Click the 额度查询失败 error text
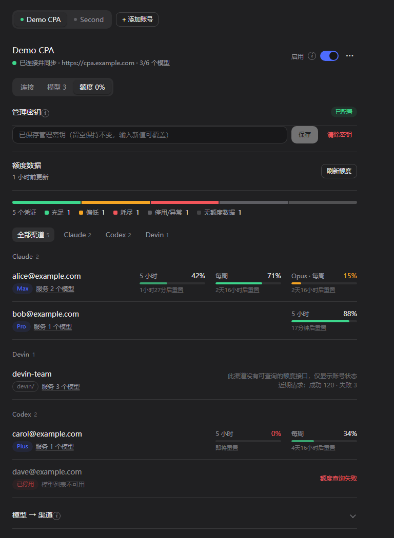The image size is (394, 538). 339,478
